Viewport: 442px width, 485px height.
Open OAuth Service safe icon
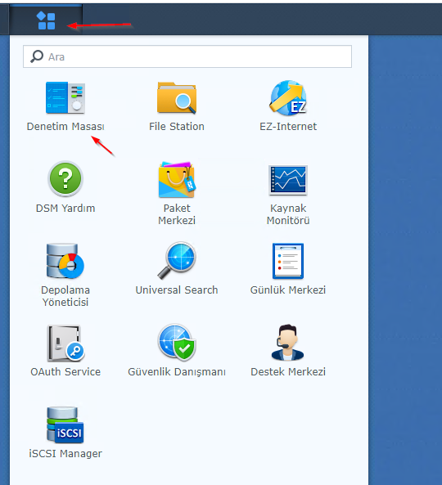point(65,344)
